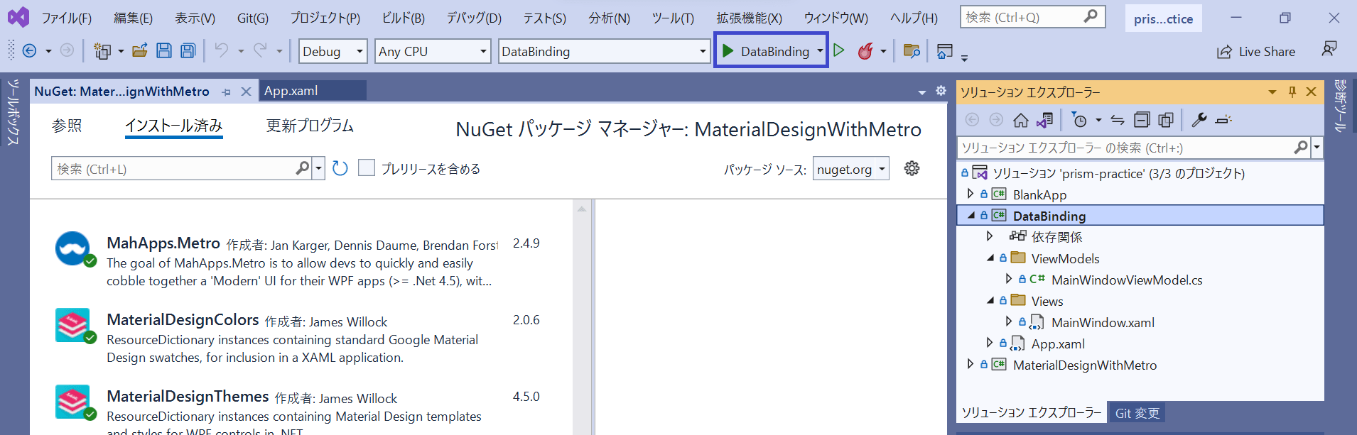Select the MaterialDesignColors package entry
Screen dimensions: 1357x435
click(298, 338)
